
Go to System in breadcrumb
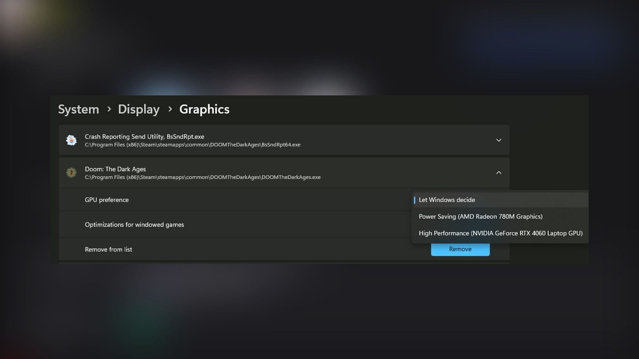pyautogui.click(x=79, y=109)
